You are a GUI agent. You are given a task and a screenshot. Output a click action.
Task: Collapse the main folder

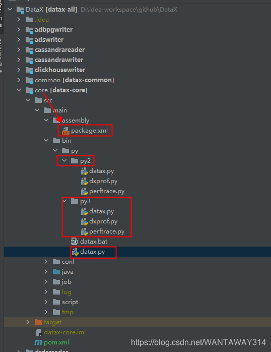37,110
